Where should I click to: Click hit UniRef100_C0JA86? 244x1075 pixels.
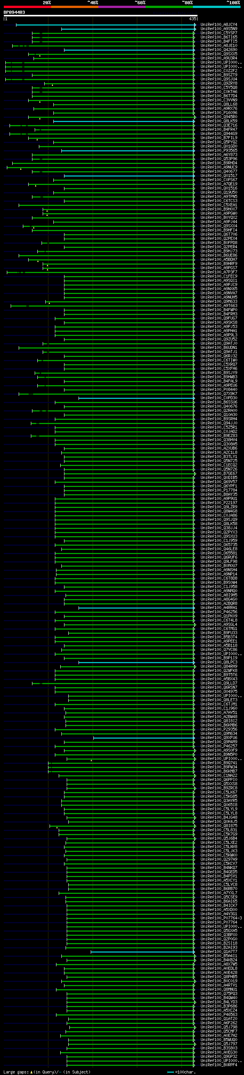tap(219, 516)
